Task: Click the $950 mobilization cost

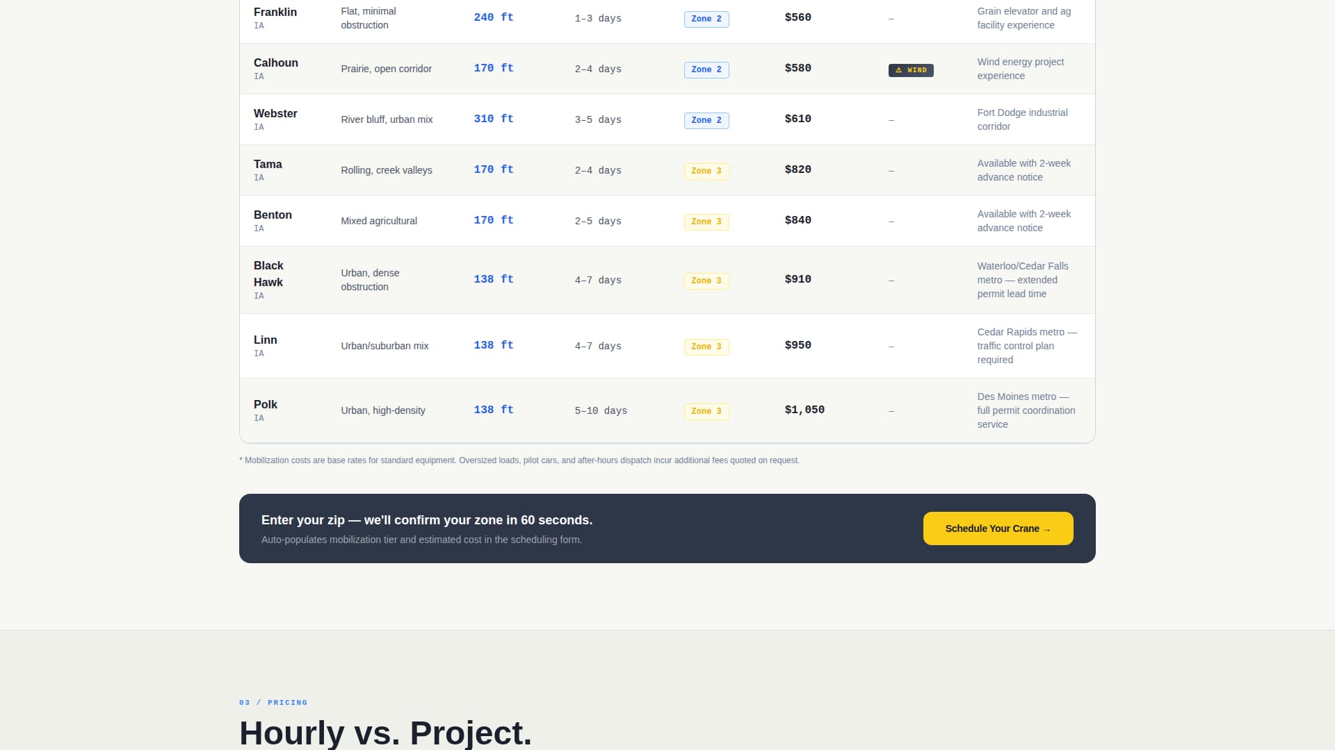Action: click(798, 345)
